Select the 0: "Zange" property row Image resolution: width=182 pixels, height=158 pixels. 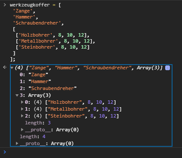[x=34, y=74]
